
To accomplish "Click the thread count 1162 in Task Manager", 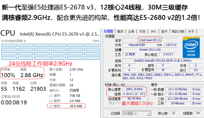I will (19, 89).
